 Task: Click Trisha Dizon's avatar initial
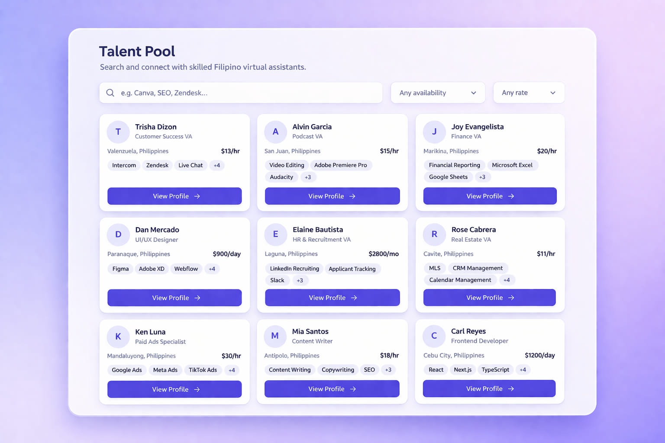tap(118, 132)
